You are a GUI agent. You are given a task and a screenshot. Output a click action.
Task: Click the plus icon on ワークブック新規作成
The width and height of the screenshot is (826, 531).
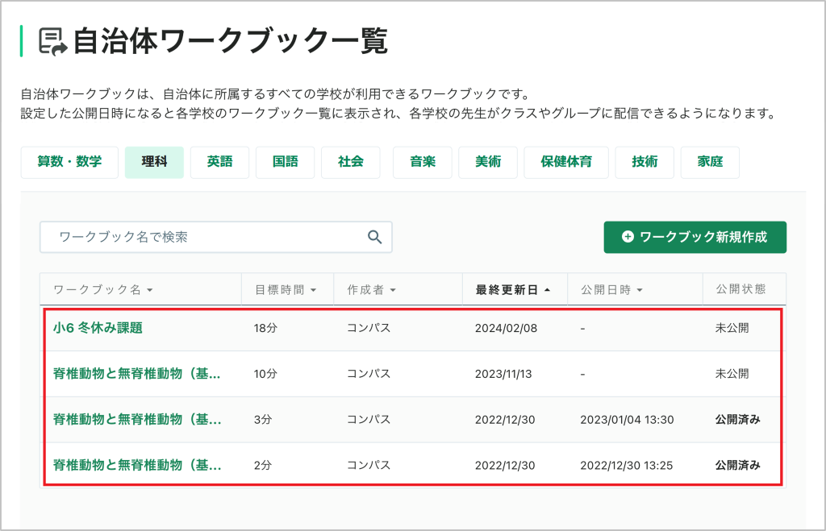point(628,237)
